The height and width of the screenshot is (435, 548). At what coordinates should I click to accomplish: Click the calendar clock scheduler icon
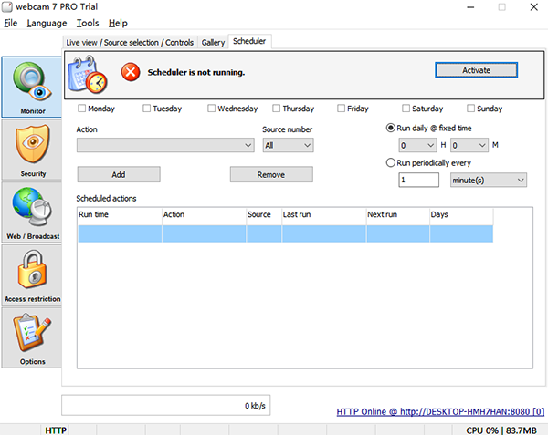click(x=90, y=72)
